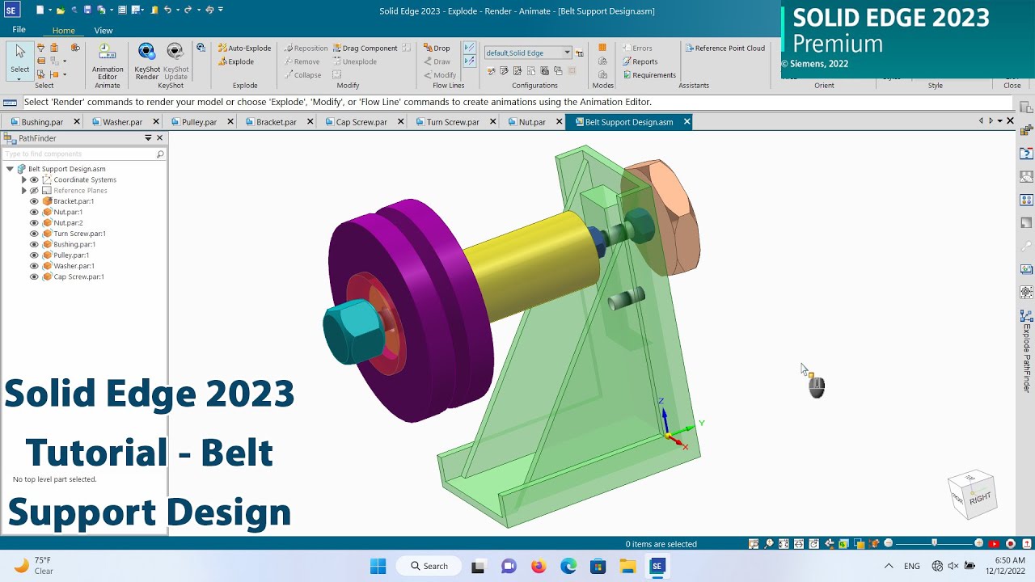Viewport: 1035px width, 582px height.
Task: Click the Auto-Explode command
Action: 244,48
